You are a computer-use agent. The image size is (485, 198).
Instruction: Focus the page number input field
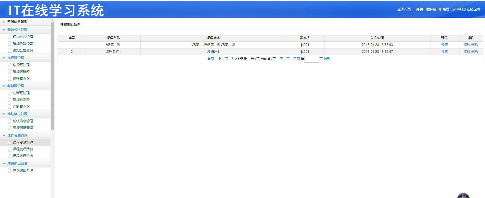coord(312,59)
